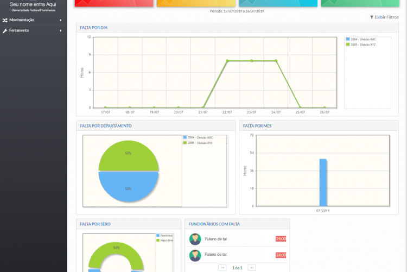Image resolution: width=407 pixels, height=272 pixels.
Task: Click the shuffle icon beside Movimentação
Action: pyautogui.click(x=5, y=20)
